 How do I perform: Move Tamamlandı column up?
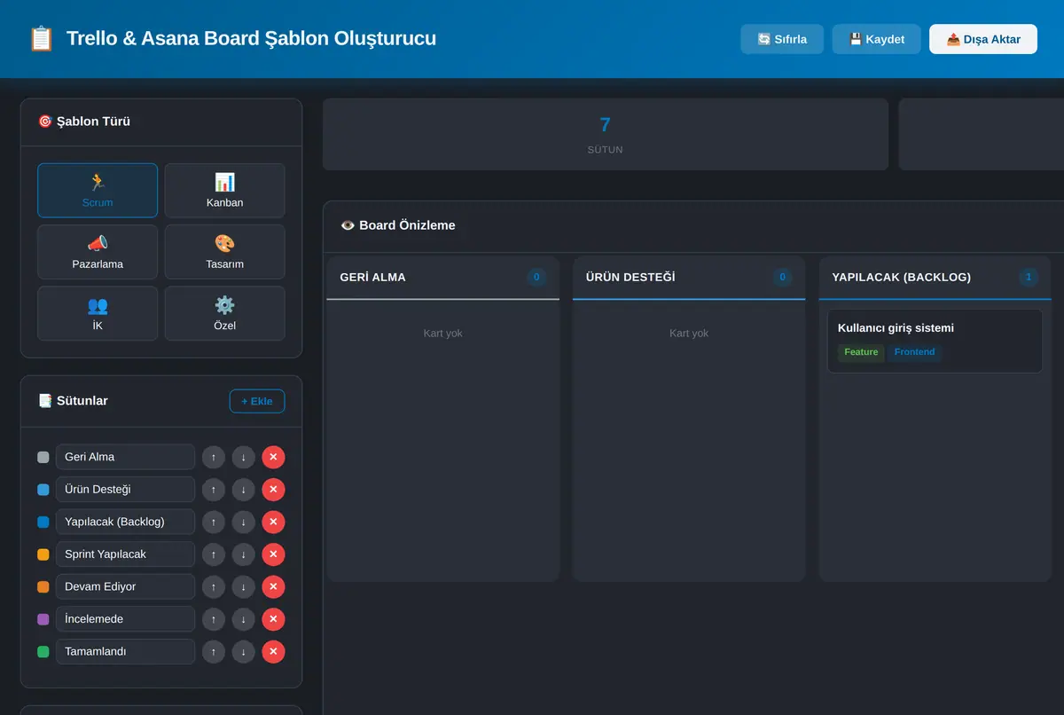214,651
